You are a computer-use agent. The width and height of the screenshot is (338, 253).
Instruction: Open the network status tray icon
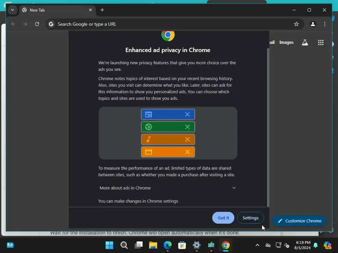point(278,245)
